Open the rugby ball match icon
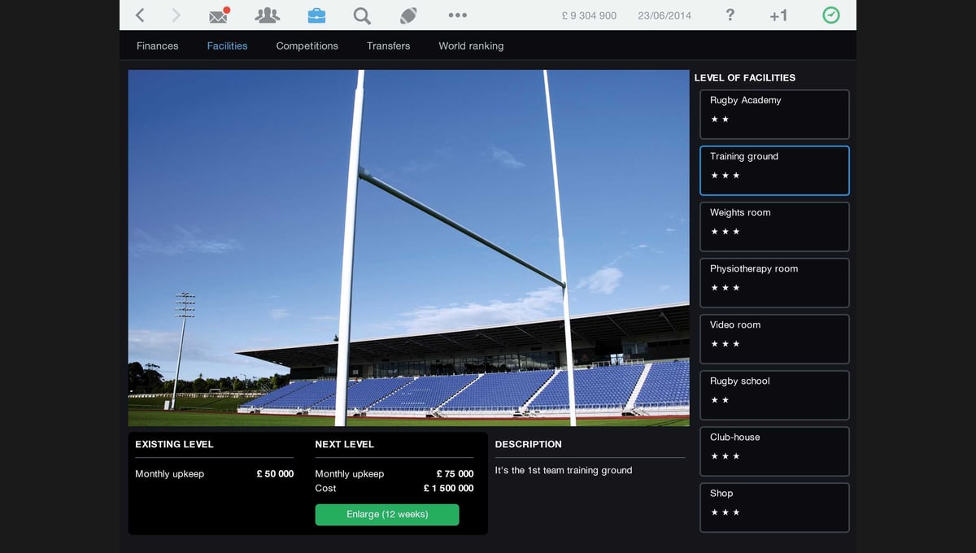The width and height of the screenshot is (976, 553). (408, 15)
